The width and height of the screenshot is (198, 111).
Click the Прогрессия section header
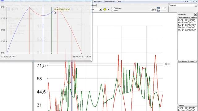coord(187,61)
